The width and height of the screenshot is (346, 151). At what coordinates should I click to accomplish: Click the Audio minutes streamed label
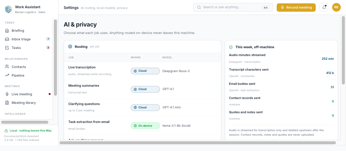pyautogui.click(x=247, y=55)
